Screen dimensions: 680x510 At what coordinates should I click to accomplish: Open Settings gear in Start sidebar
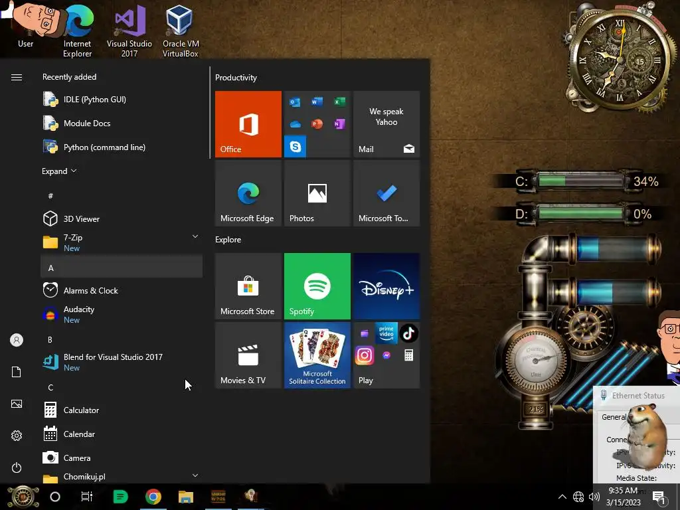coord(17,436)
